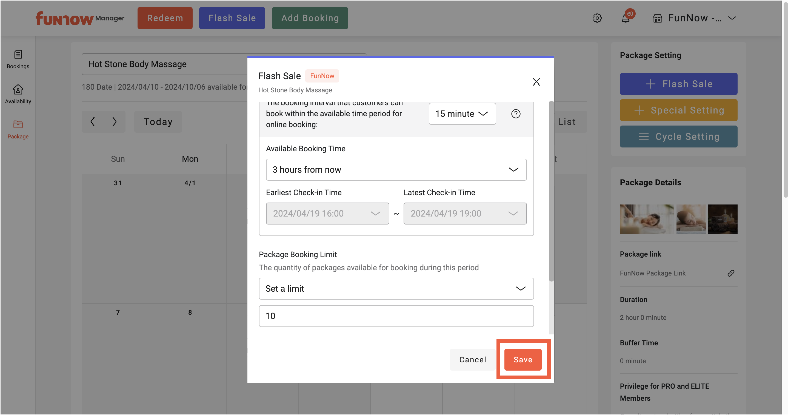
Task: Copy FunNow Package Link via link icon
Action: (731, 273)
